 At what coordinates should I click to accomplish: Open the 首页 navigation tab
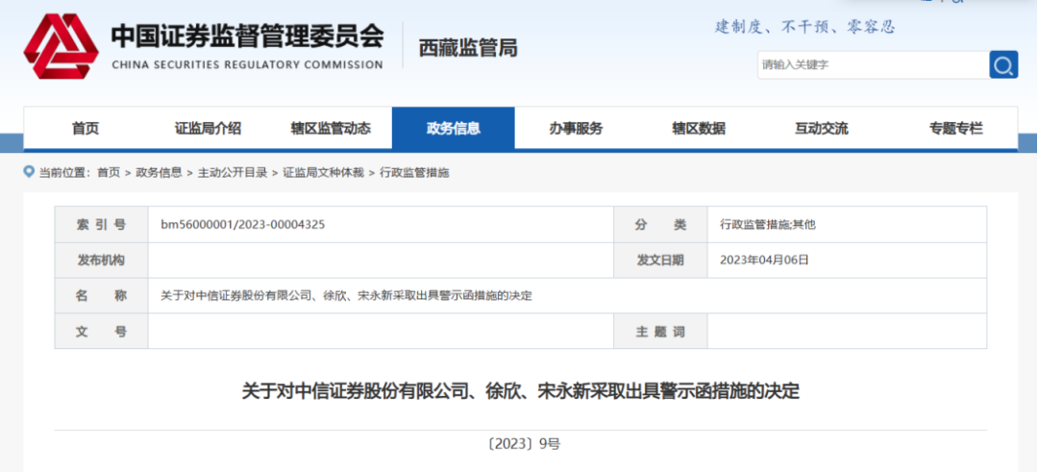point(86,129)
